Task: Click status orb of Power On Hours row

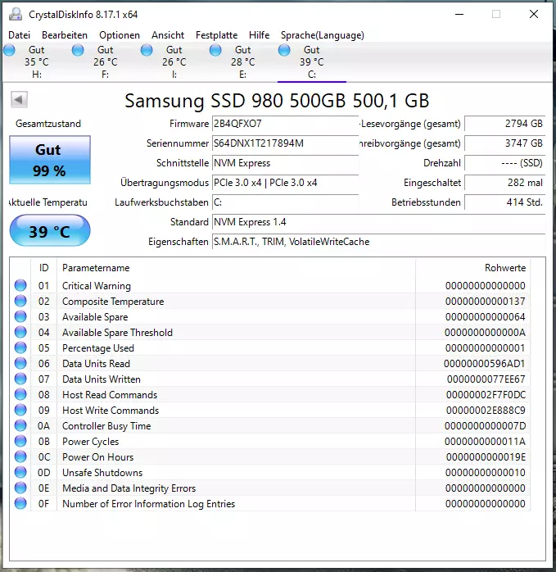Action: 20,456
